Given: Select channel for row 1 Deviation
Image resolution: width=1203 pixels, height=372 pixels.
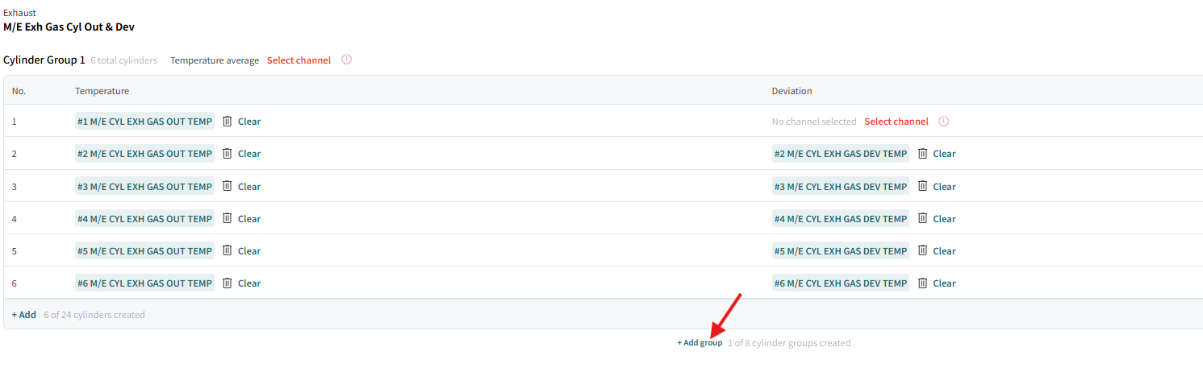Looking at the screenshot, I should coord(896,122).
